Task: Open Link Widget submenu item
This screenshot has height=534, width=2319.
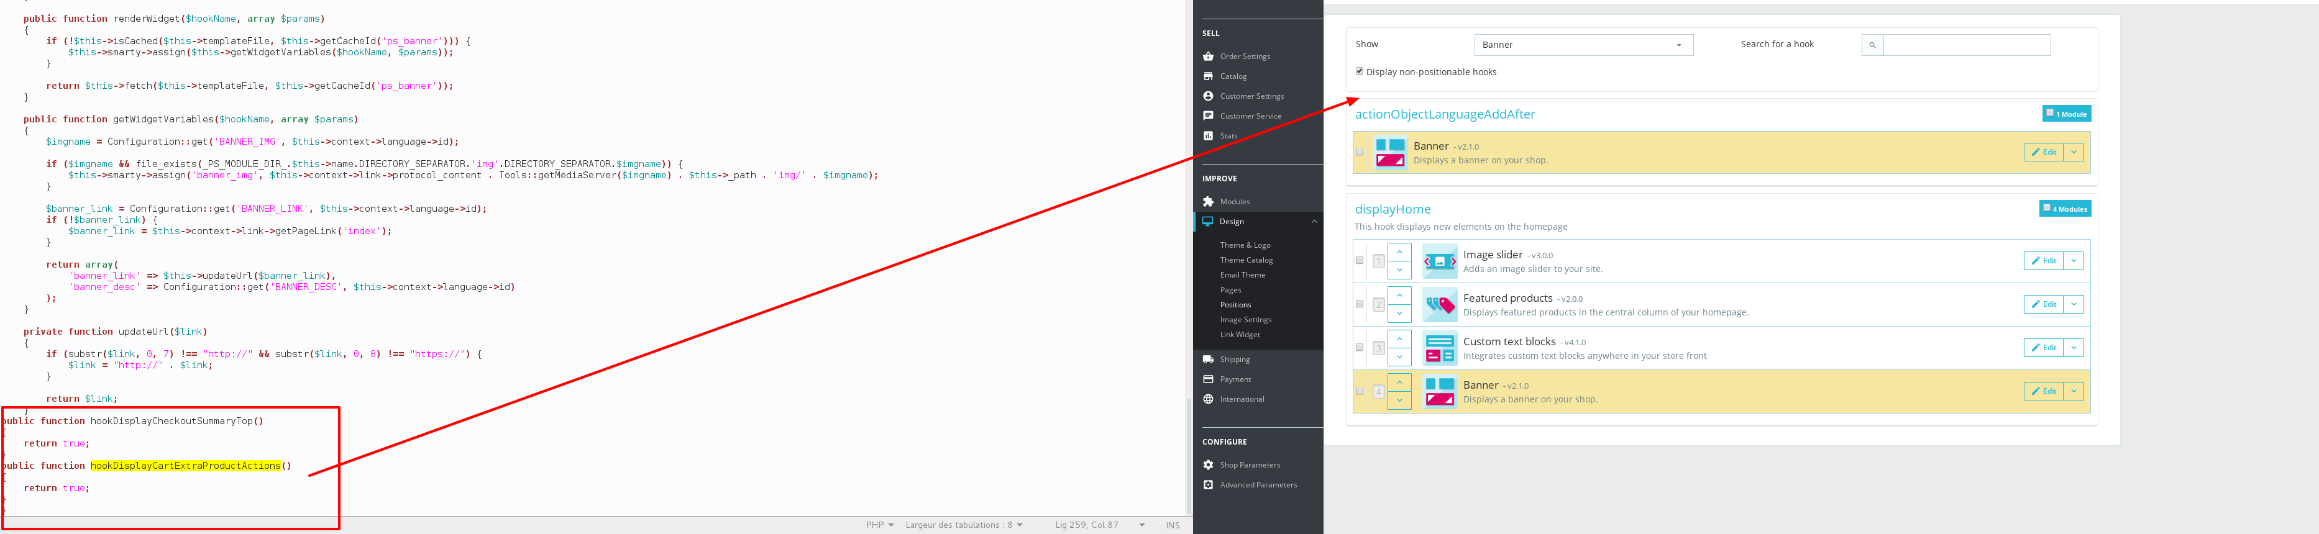Action: pyautogui.click(x=1240, y=335)
